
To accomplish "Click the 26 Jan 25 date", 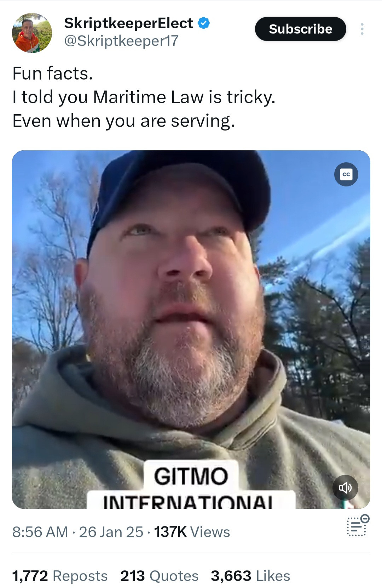I will (x=111, y=532).
